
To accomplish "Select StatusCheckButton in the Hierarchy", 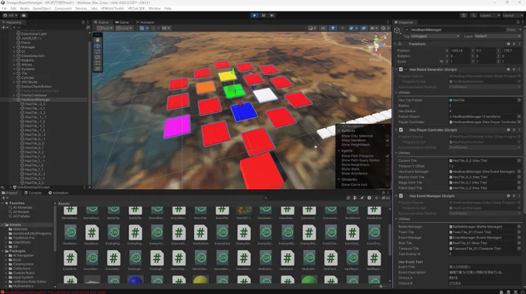I will (36, 86).
